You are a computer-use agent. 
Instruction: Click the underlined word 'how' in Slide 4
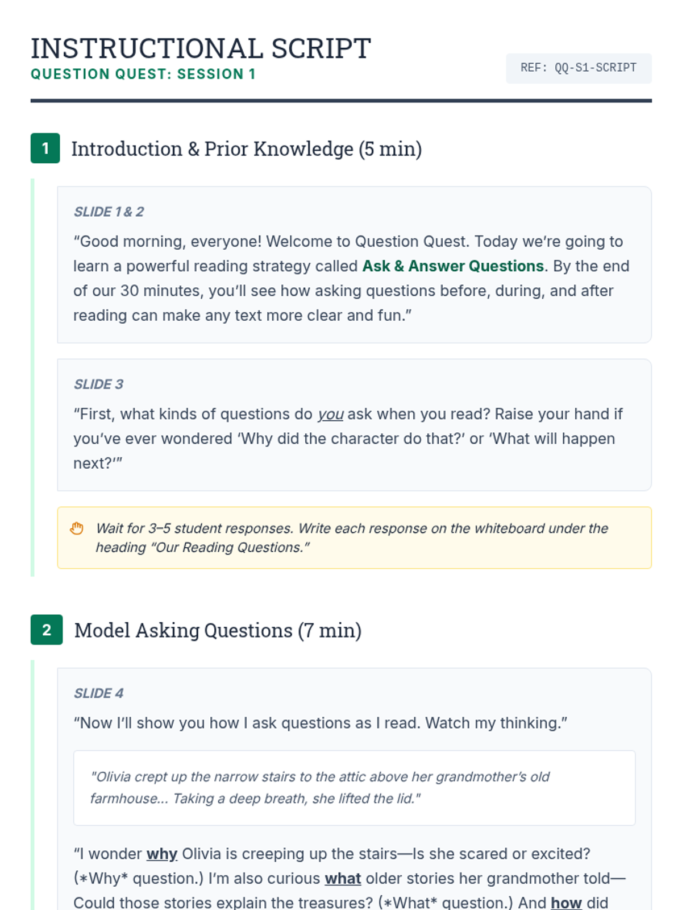coord(566,903)
